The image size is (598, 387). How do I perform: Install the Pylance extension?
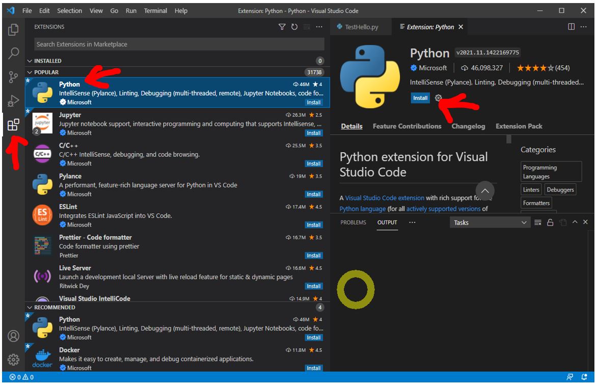313,195
